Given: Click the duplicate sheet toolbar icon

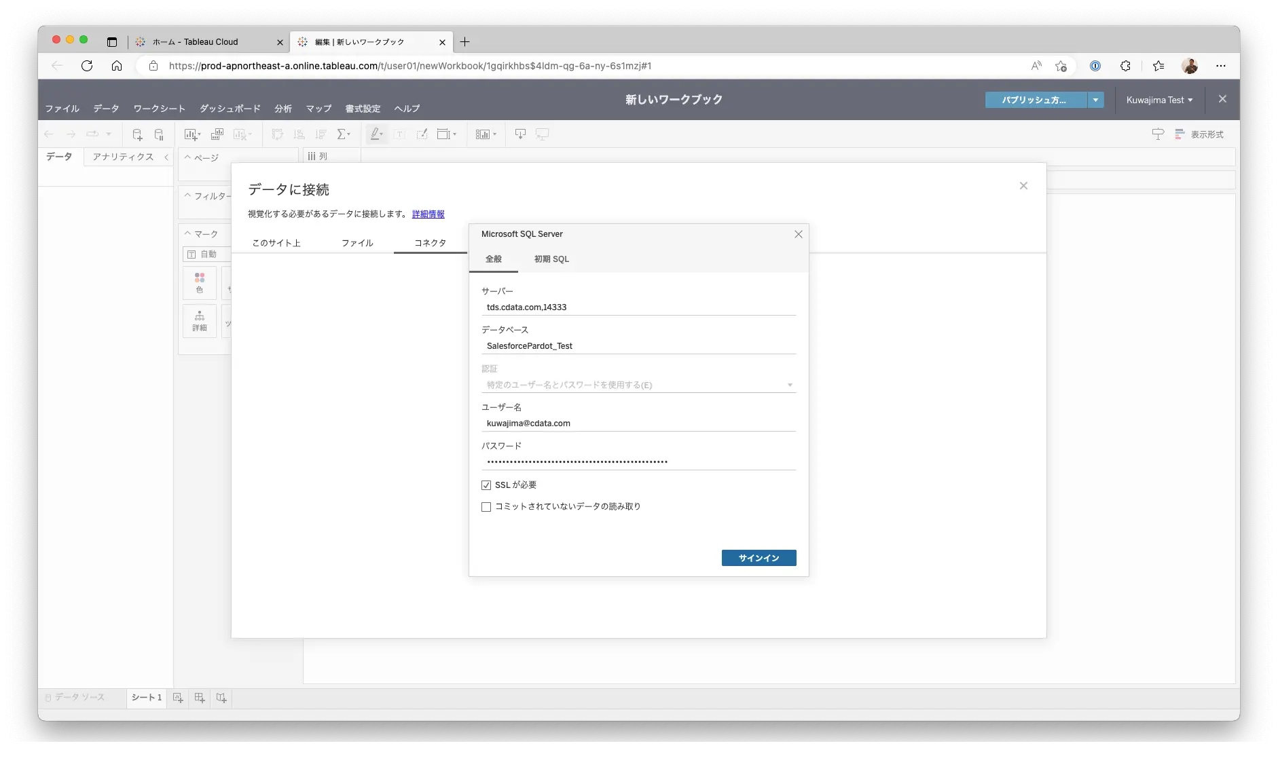Looking at the screenshot, I should coord(217,134).
